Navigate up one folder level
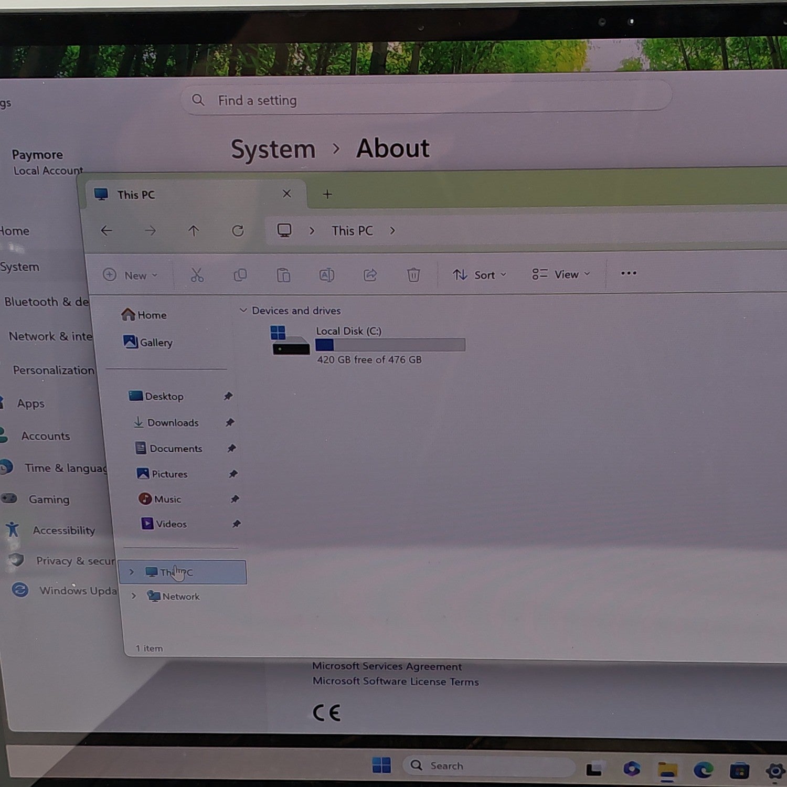This screenshot has height=787, width=787. tap(194, 231)
